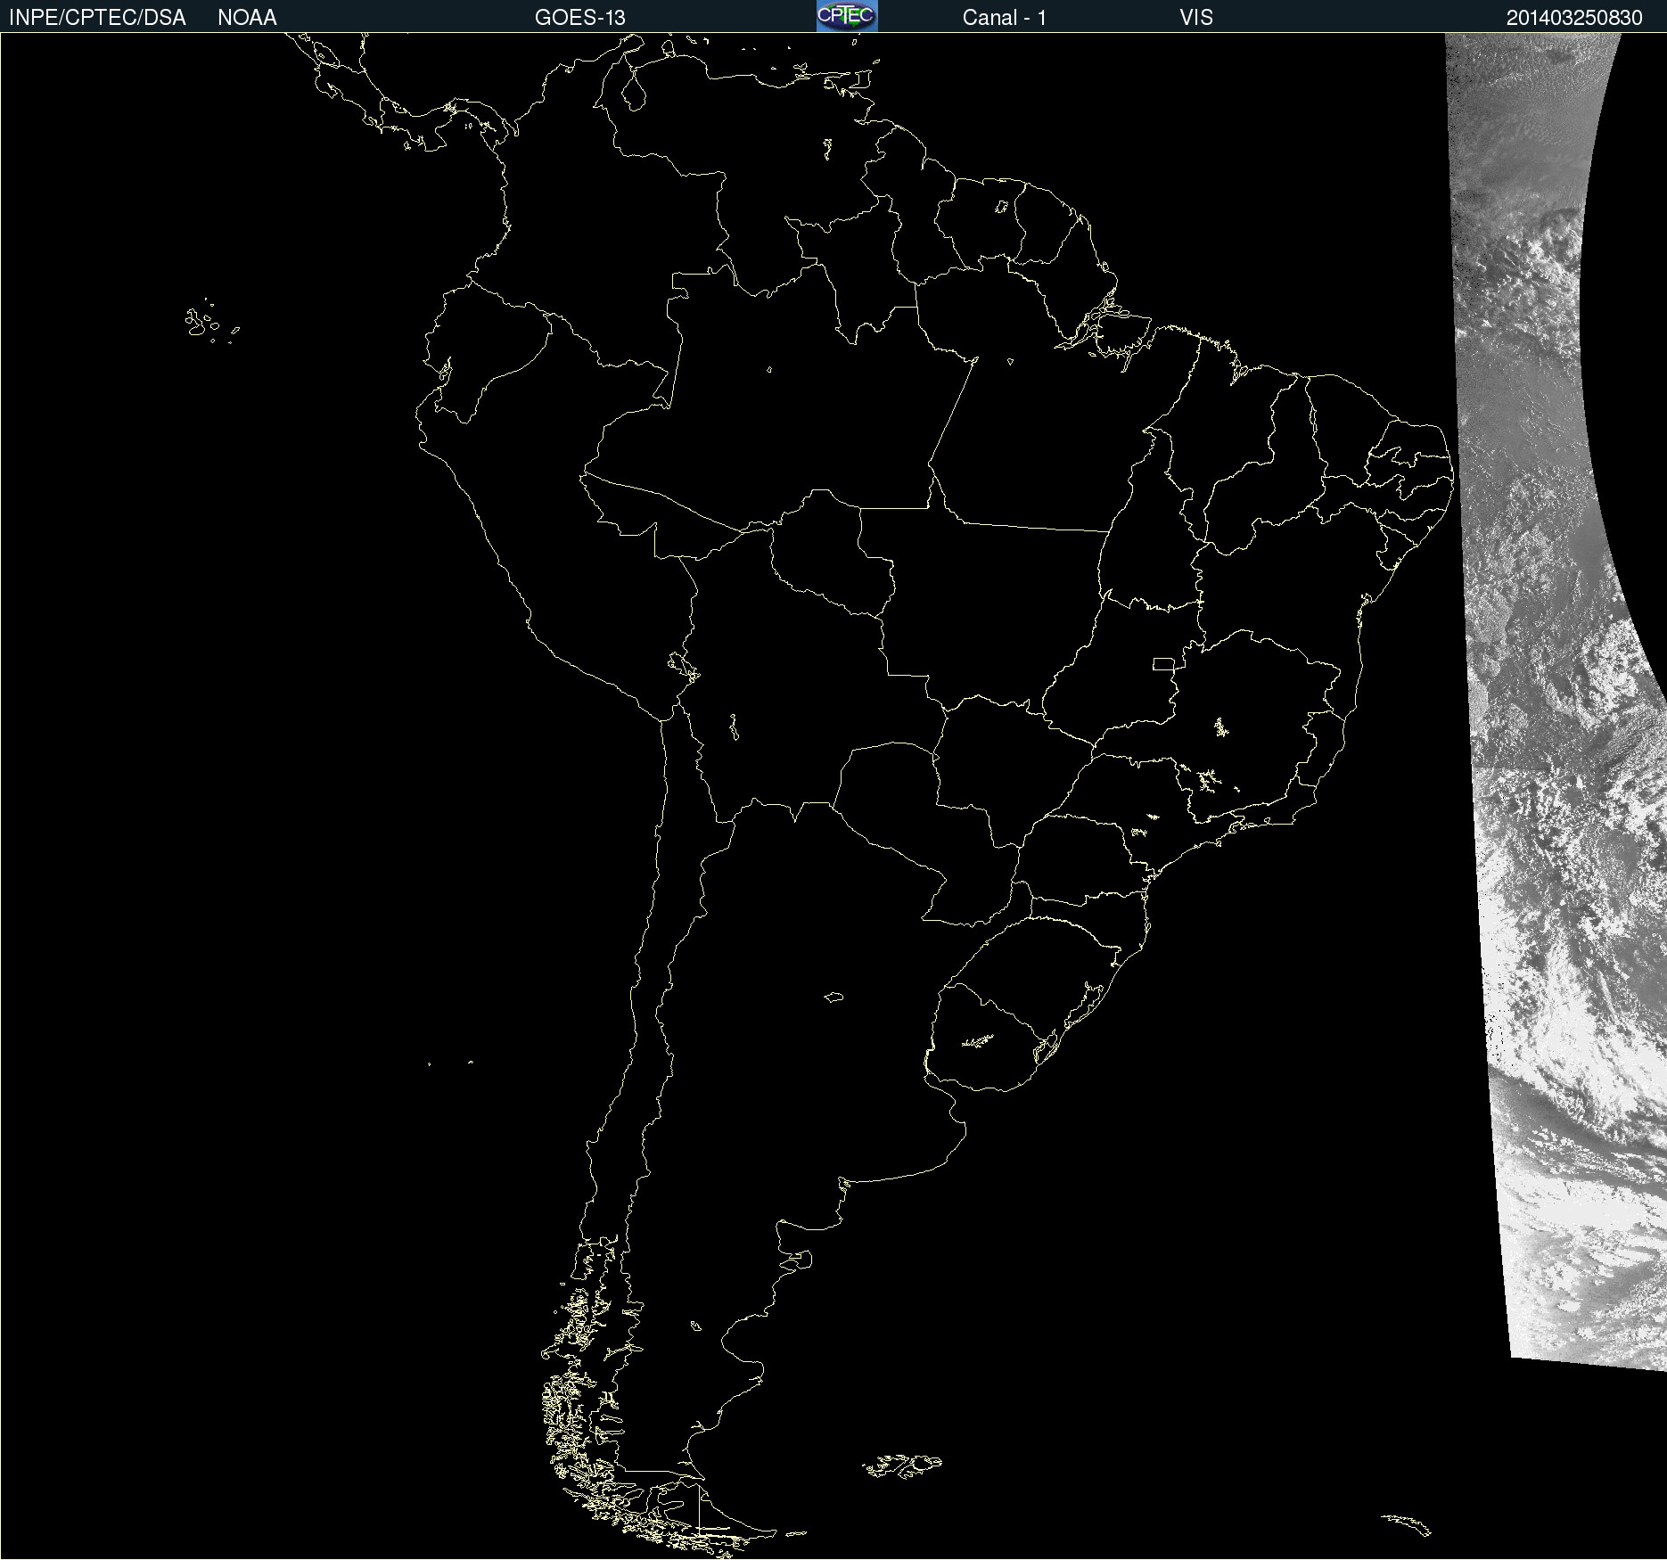Click the INPE/CPTEC/DSA header text
This screenshot has height=1560, width=1667.
(97, 18)
